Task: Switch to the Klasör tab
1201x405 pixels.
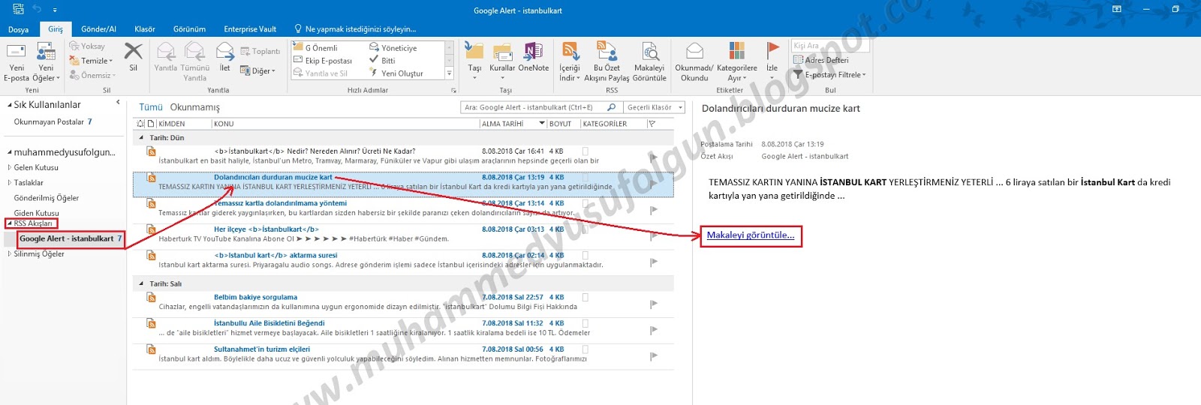Action: 145,29
